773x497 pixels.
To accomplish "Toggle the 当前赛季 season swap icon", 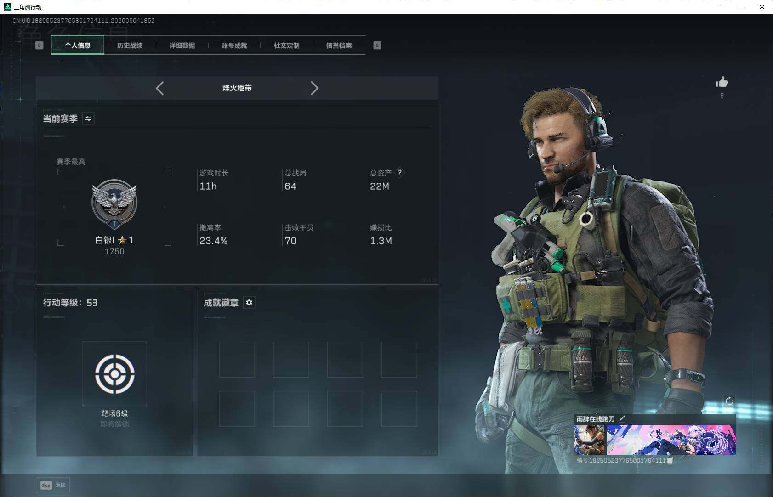I will 88,119.
